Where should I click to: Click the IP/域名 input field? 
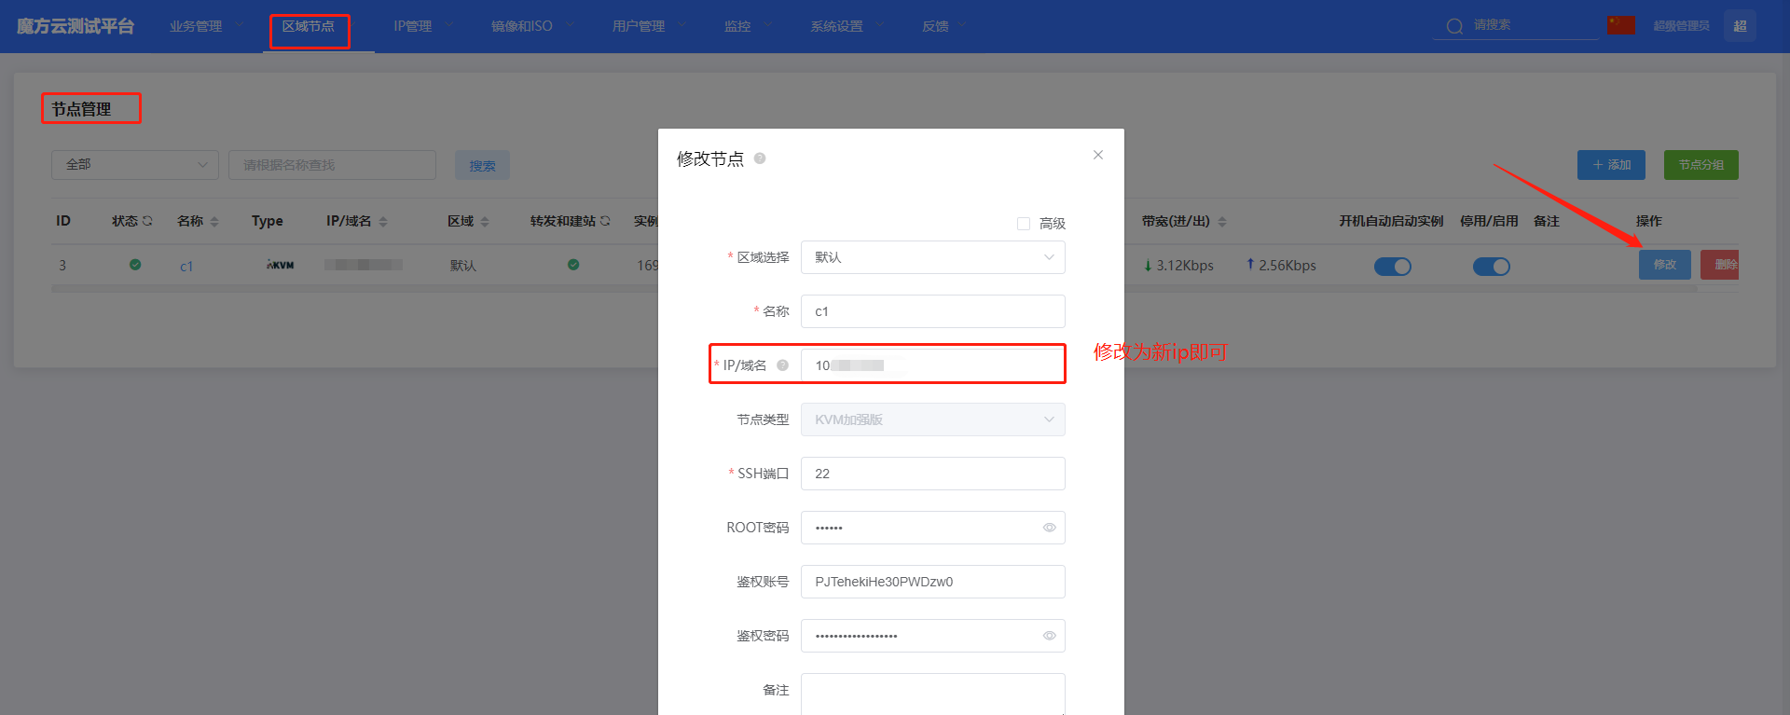point(933,365)
